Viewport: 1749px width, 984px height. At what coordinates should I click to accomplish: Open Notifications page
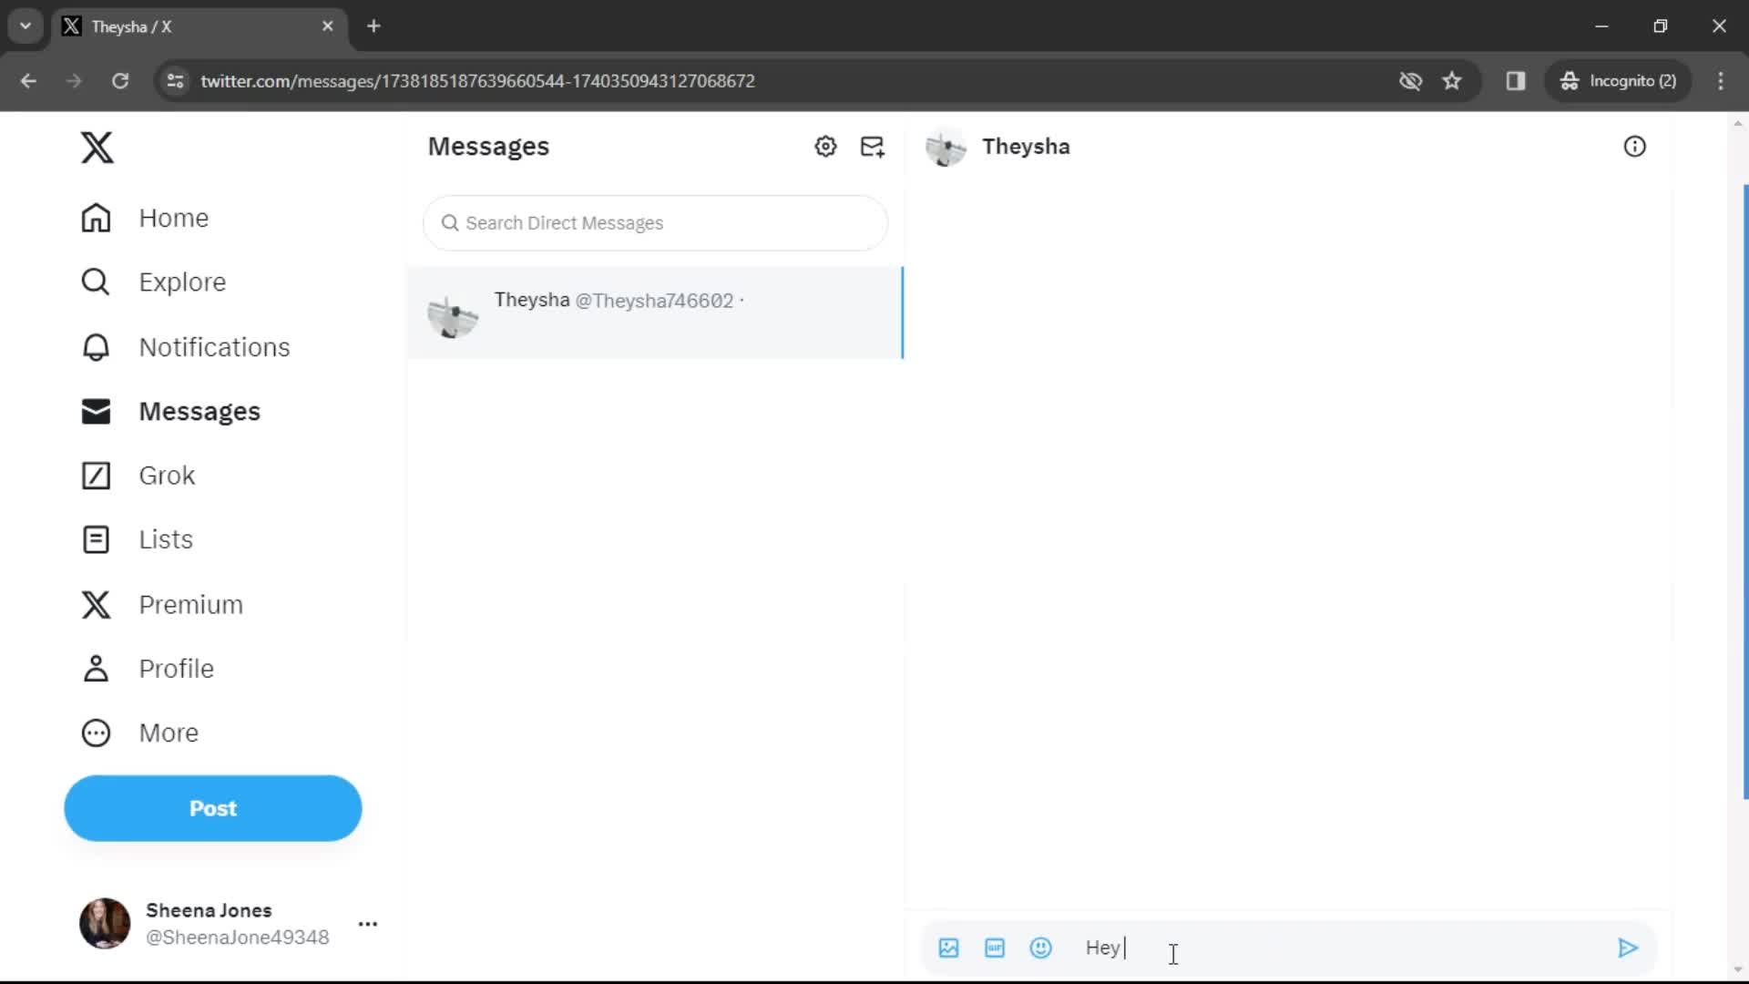tap(185, 347)
